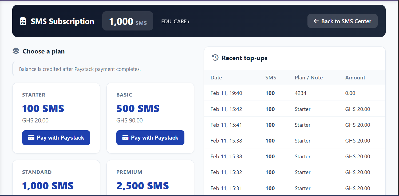The width and height of the screenshot is (399, 196).
Task: Select the Feb 11, 19:40 top-up row
Action: click(x=295, y=93)
